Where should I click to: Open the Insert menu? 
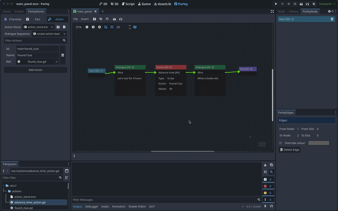(85, 19)
